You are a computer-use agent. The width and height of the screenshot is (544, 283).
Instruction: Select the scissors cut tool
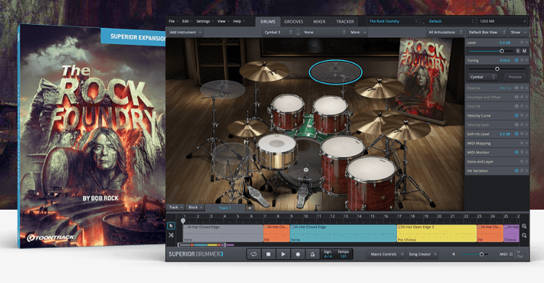(x=171, y=235)
